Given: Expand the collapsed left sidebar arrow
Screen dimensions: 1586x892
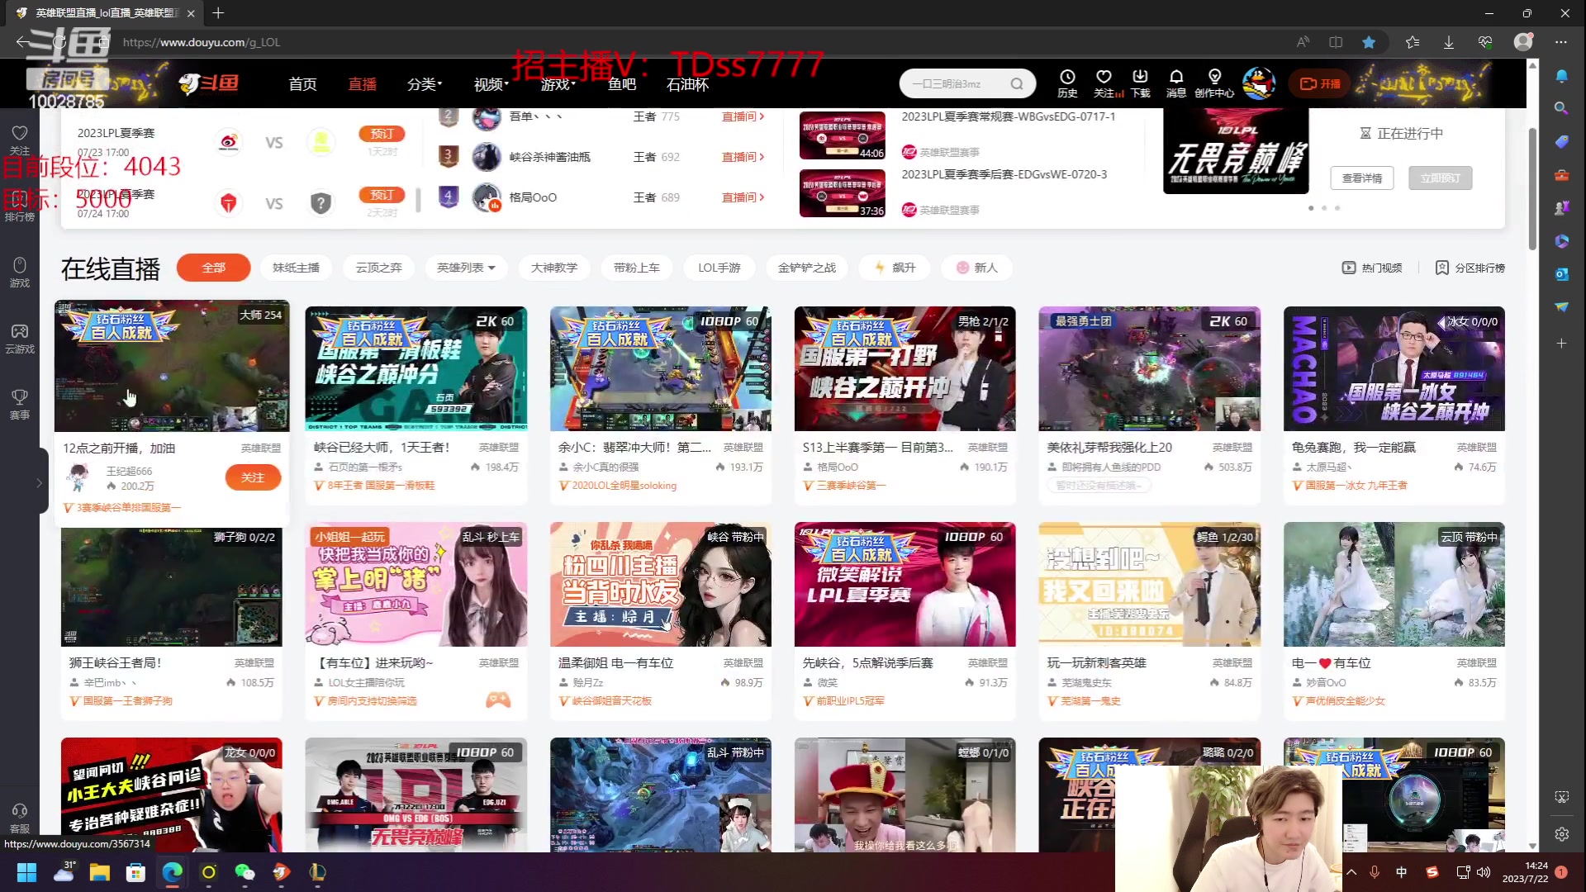Looking at the screenshot, I should [x=39, y=483].
